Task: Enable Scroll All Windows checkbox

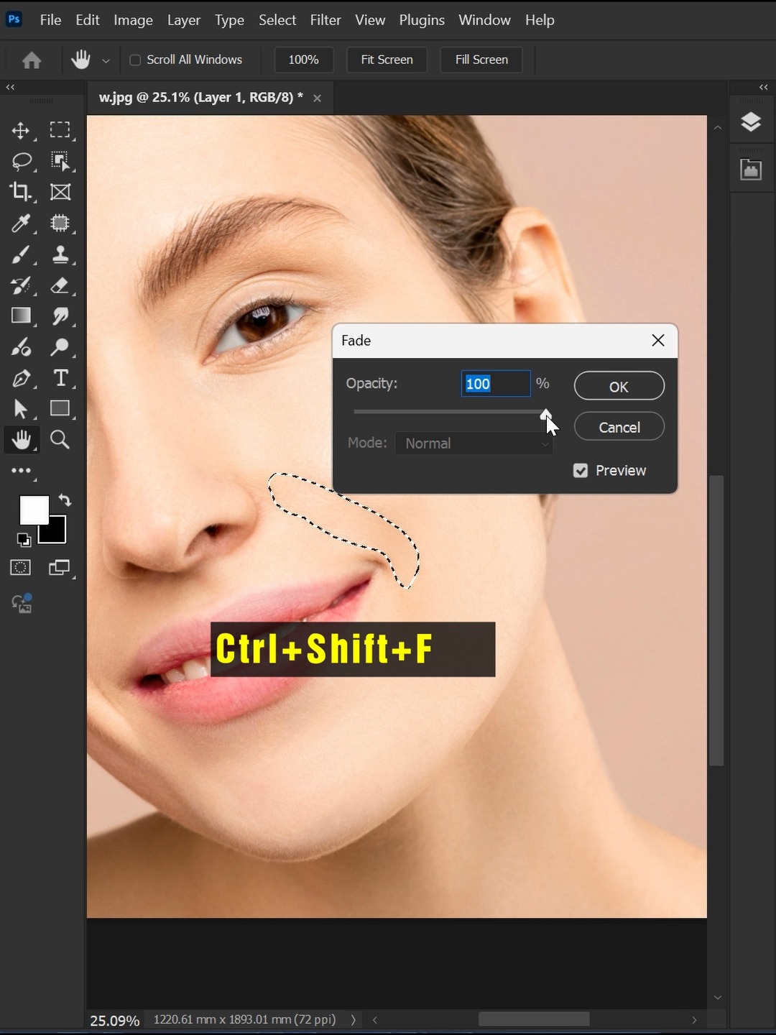Action: point(135,60)
